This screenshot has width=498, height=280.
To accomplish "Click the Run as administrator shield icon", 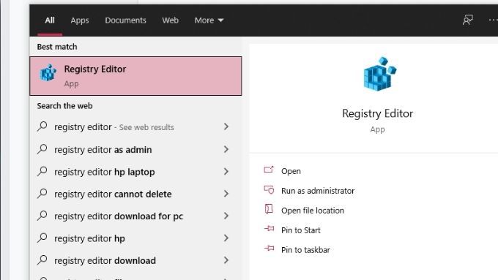I will 269,189.
